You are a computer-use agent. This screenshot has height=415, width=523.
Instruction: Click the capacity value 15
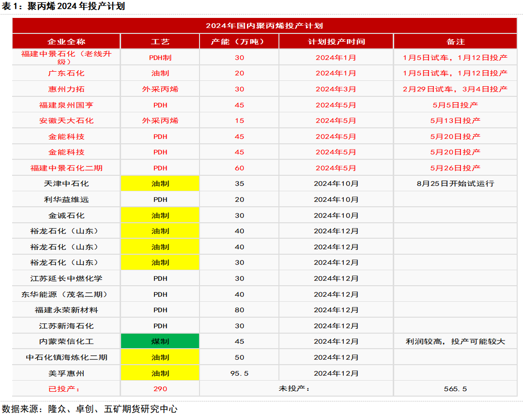click(239, 121)
